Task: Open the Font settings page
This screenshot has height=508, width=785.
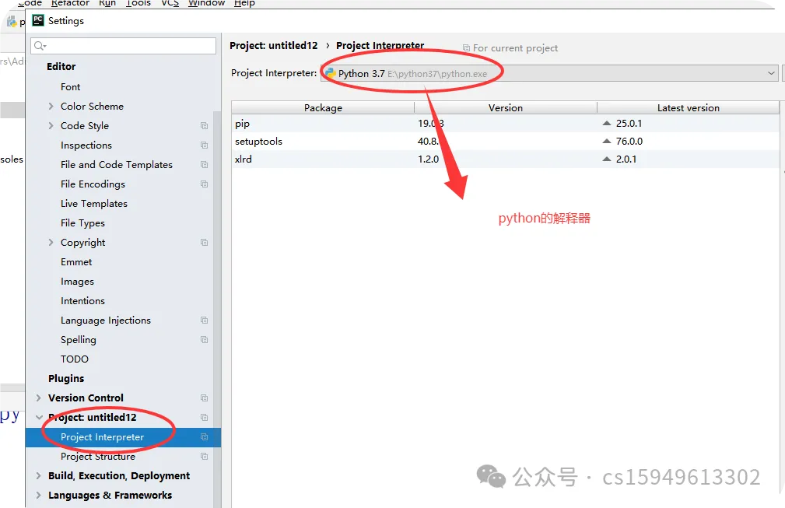Action: [71, 87]
